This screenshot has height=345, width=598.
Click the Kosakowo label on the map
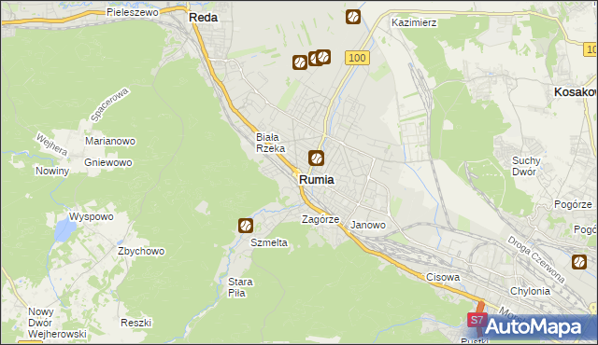click(x=576, y=92)
